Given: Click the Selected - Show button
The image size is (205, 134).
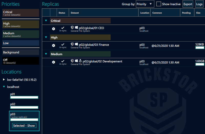Looking at the screenshot, I should [x=24, y=126].
